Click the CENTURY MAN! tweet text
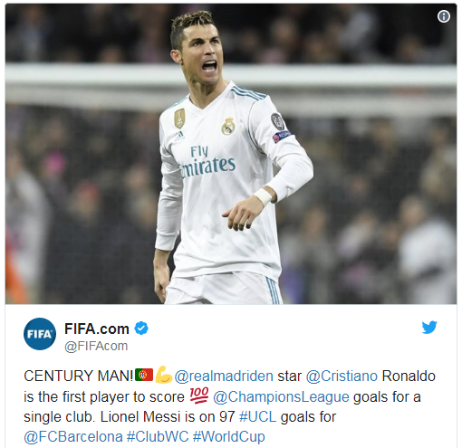 79,377
